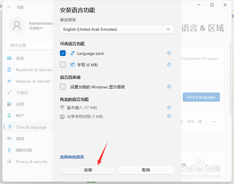Open Privacy & security settings
The height and width of the screenshot is (184, 234).
click(x=28, y=162)
